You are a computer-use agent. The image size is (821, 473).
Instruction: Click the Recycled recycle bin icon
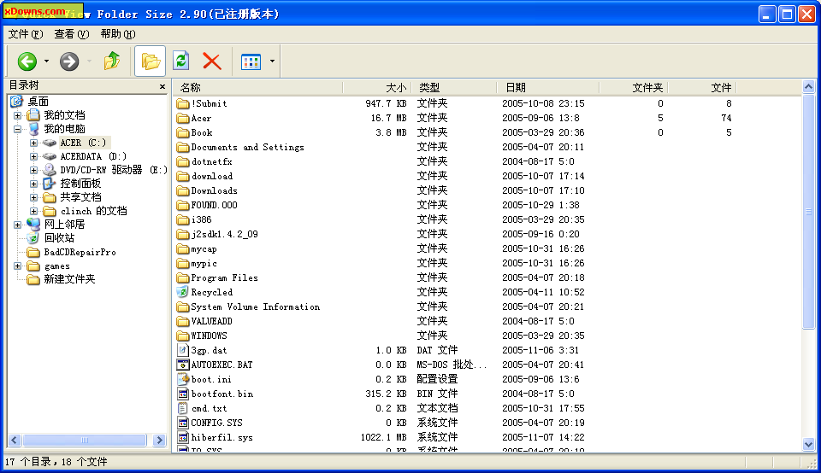click(x=183, y=292)
